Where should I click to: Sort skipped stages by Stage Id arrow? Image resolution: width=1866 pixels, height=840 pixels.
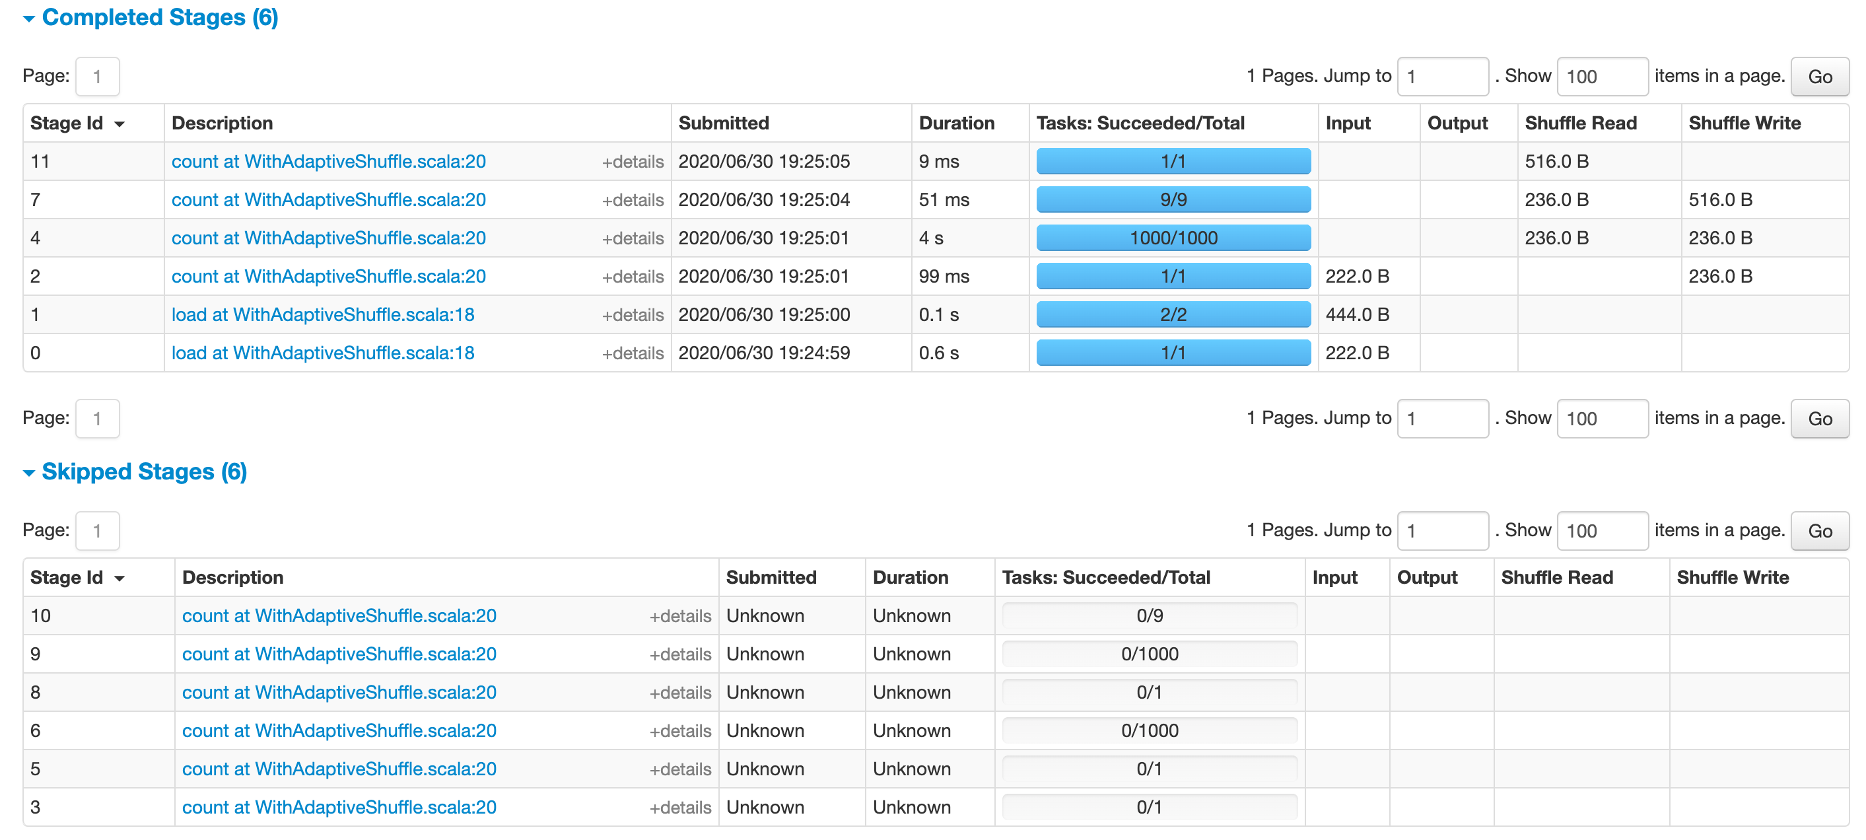click(x=120, y=578)
